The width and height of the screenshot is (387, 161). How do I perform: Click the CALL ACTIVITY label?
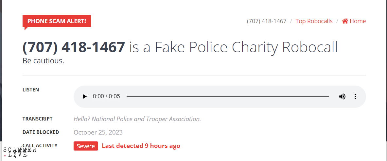tap(40, 146)
